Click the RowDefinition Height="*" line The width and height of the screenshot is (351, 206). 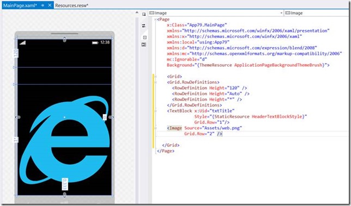click(x=207, y=99)
